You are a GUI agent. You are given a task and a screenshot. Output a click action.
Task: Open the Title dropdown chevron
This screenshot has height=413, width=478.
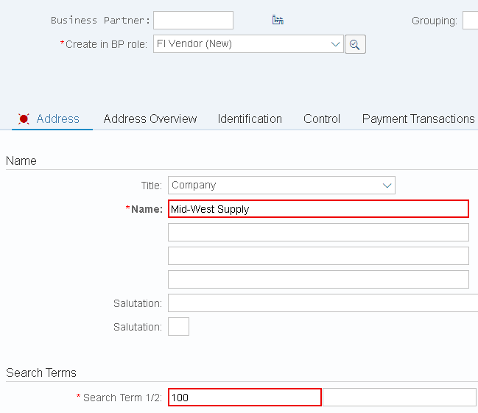click(387, 186)
